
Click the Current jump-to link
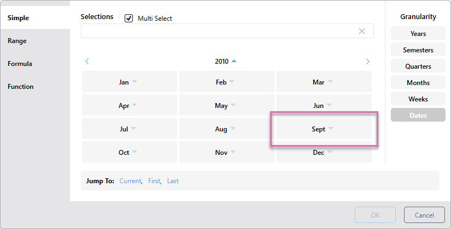[130, 181]
